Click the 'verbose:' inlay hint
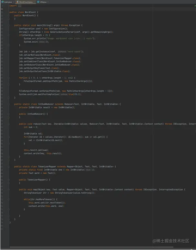 (64, 94)
